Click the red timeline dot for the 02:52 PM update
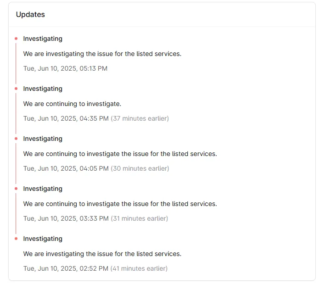The height and width of the screenshot is (284, 319). [16, 239]
